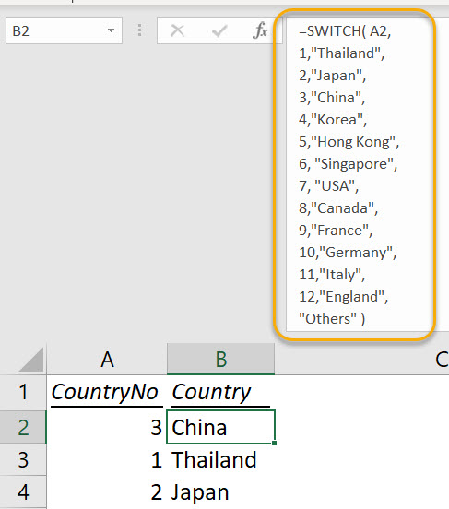This screenshot has height=509, width=449.
Task: Click the 7, "USA" formula line
Action: pyautogui.click(x=329, y=186)
